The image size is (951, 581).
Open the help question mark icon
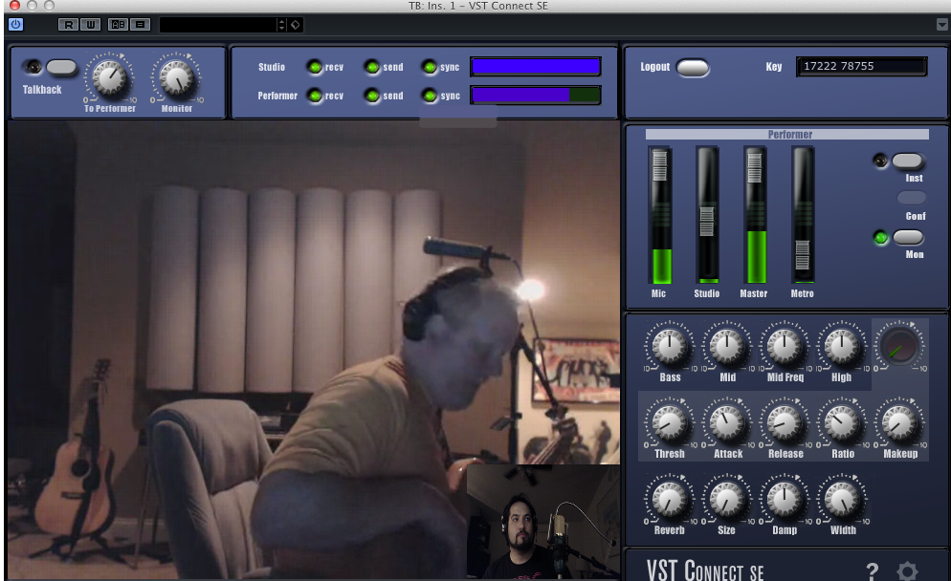872,570
